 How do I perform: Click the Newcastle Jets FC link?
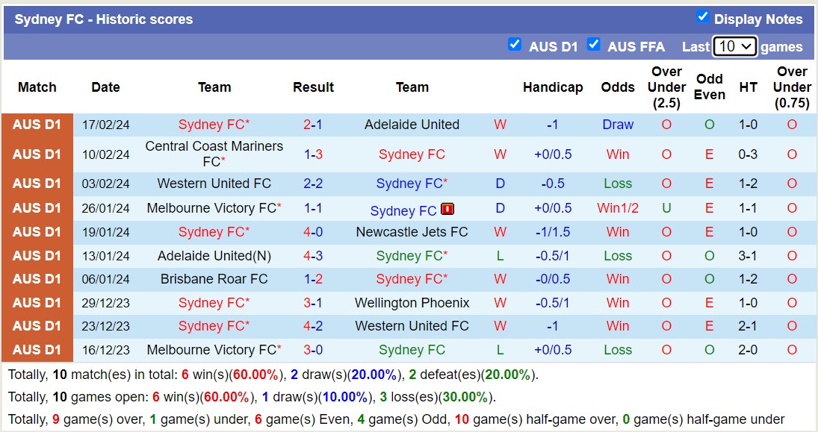[x=412, y=232]
